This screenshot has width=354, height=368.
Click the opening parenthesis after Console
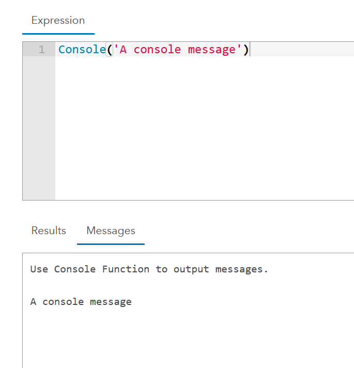coord(109,50)
